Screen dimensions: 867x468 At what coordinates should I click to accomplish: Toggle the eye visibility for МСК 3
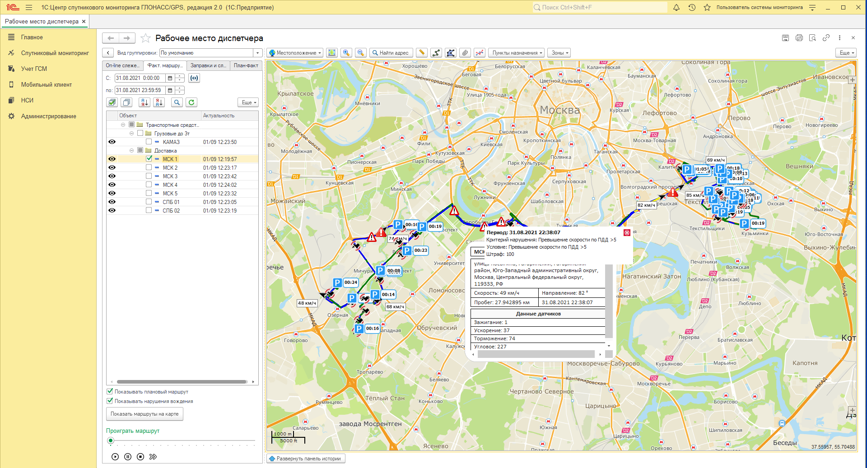click(x=112, y=176)
